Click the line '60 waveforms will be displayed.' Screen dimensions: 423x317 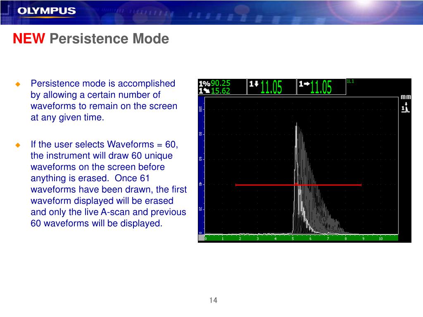click(x=96, y=223)
